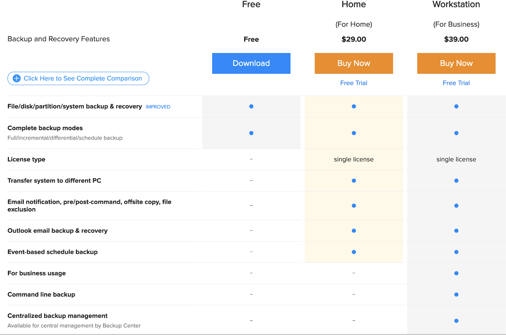Expand the Click Here to See Complete Comparison
506x335 pixels.
click(x=83, y=78)
